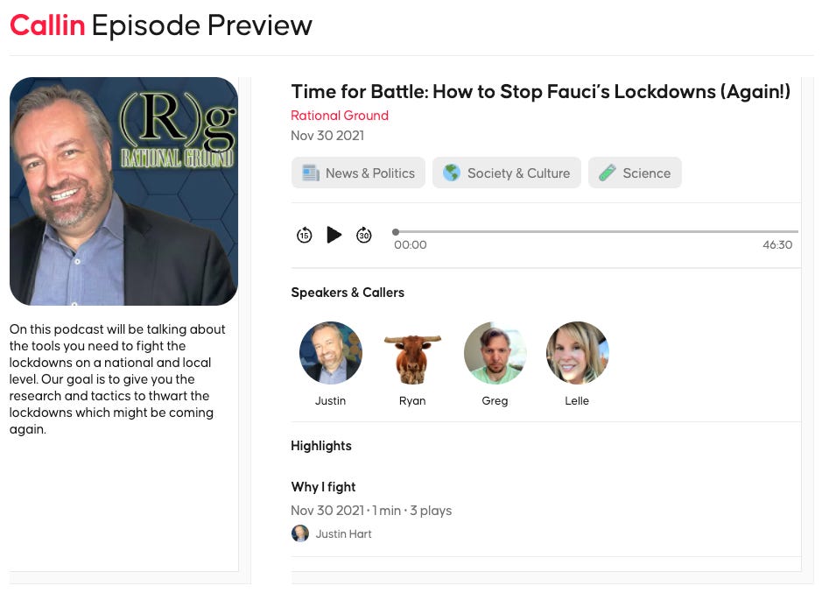Click the speaker name Lelle
This screenshot has height=593, width=822.
coord(577,400)
